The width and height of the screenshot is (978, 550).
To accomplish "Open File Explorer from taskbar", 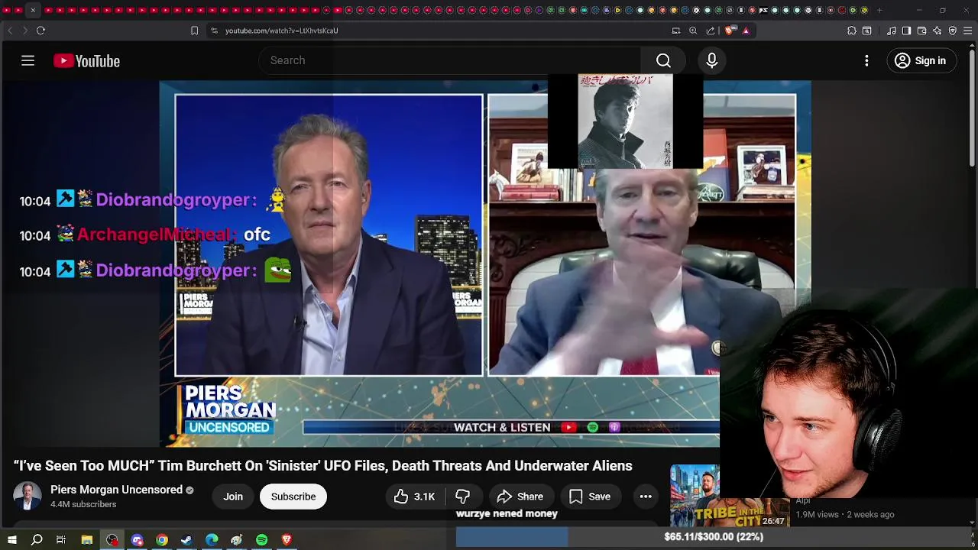I will click(87, 540).
